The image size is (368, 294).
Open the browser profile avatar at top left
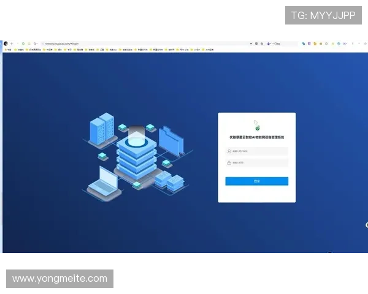coord(5,44)
